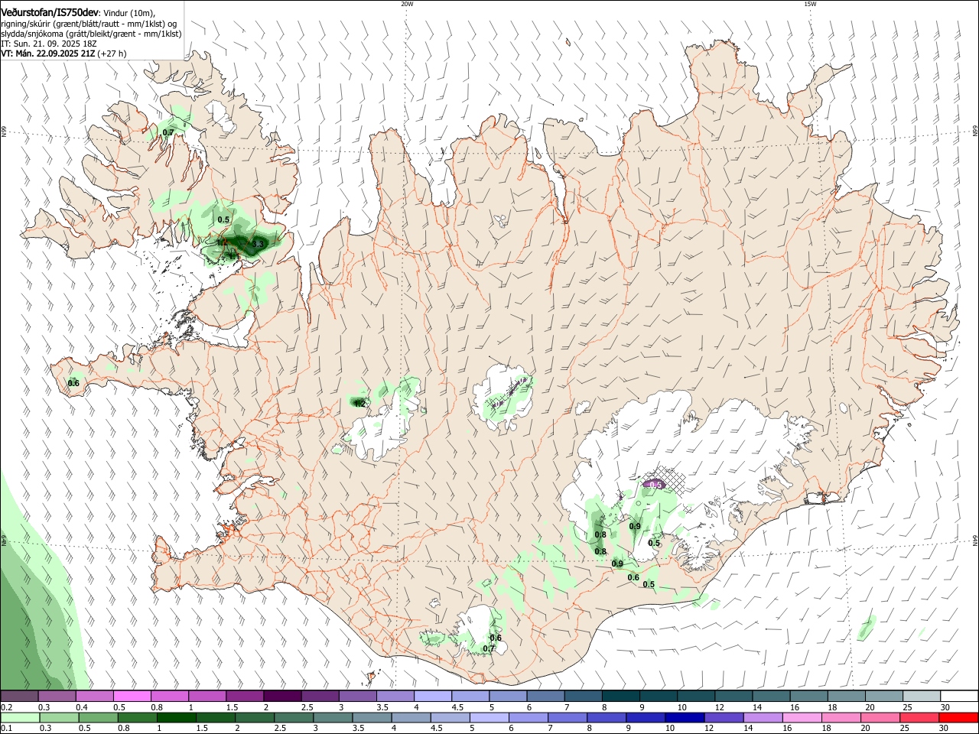Click the dark purple swatch between 2 and 2.5
The image size is (979, 734).
(282, 696)
